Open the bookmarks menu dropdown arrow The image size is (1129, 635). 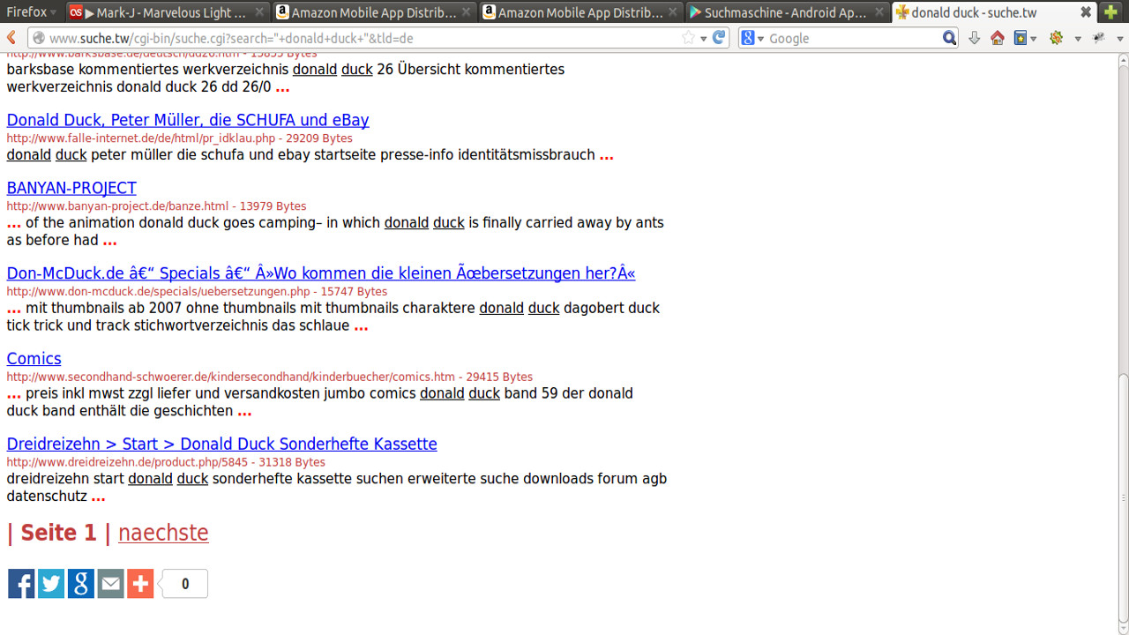(x=1032, y=39)
